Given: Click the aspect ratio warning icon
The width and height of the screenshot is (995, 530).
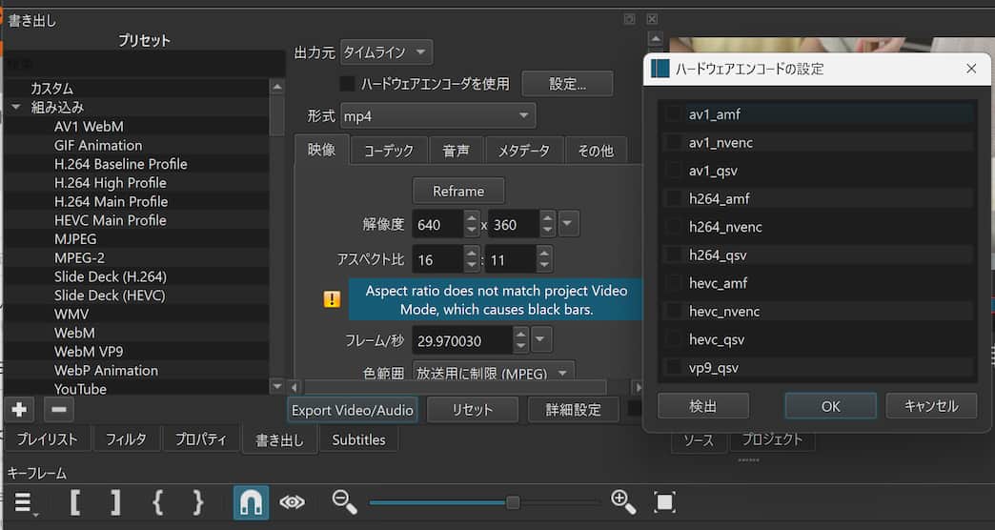Looking at the screenshot, I should [332, 299].
